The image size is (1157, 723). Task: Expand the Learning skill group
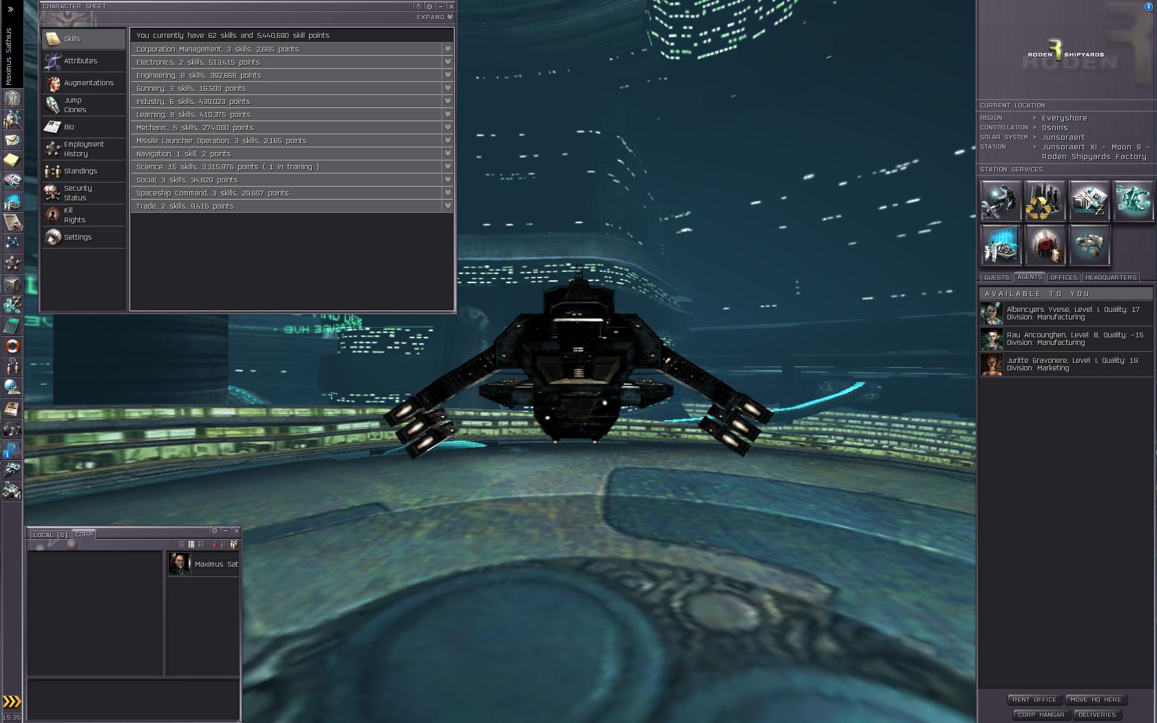(x=292, y=114)
